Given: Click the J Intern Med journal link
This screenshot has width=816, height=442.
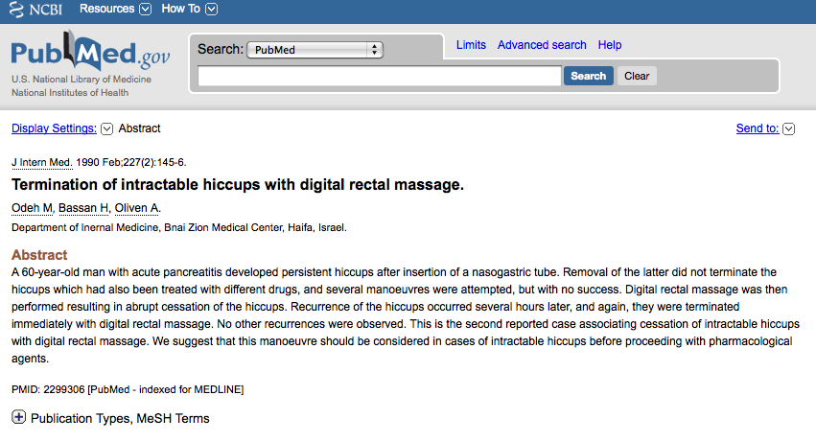Looking at the screenshot, I should tap(41, 162).
